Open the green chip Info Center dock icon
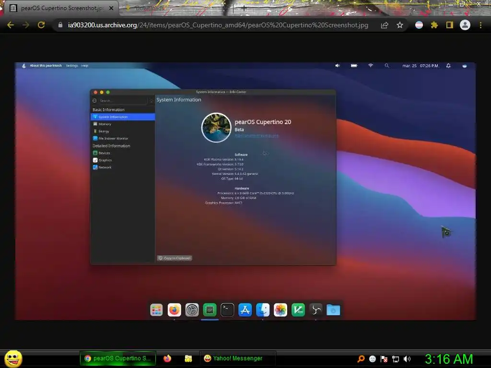 point(210,310)
